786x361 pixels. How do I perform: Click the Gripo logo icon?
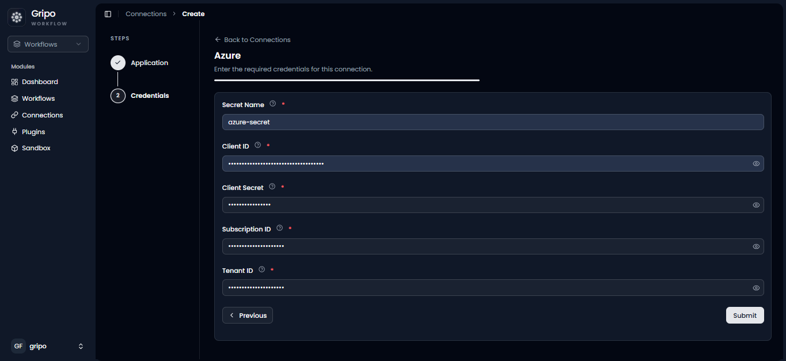(17, 17)
